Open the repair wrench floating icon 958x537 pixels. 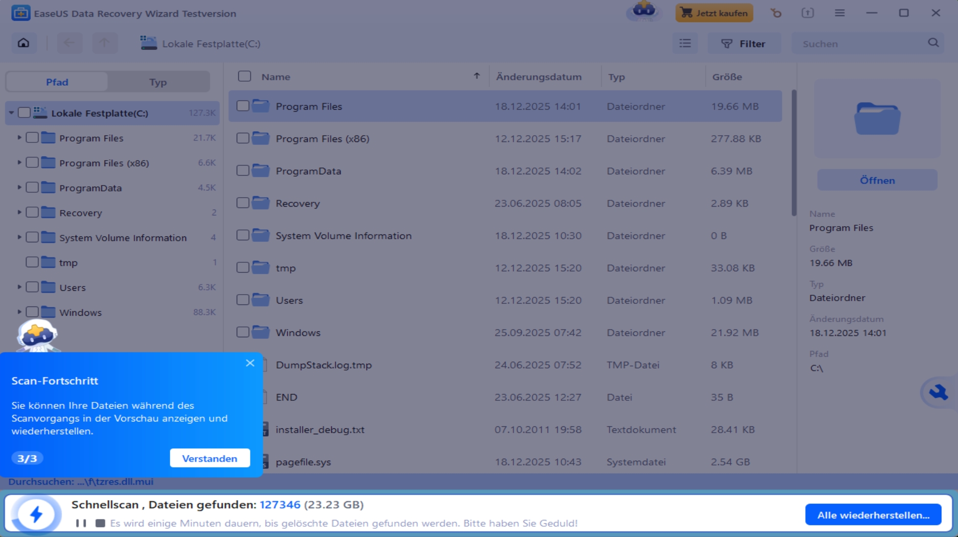[x=938, y=392]
